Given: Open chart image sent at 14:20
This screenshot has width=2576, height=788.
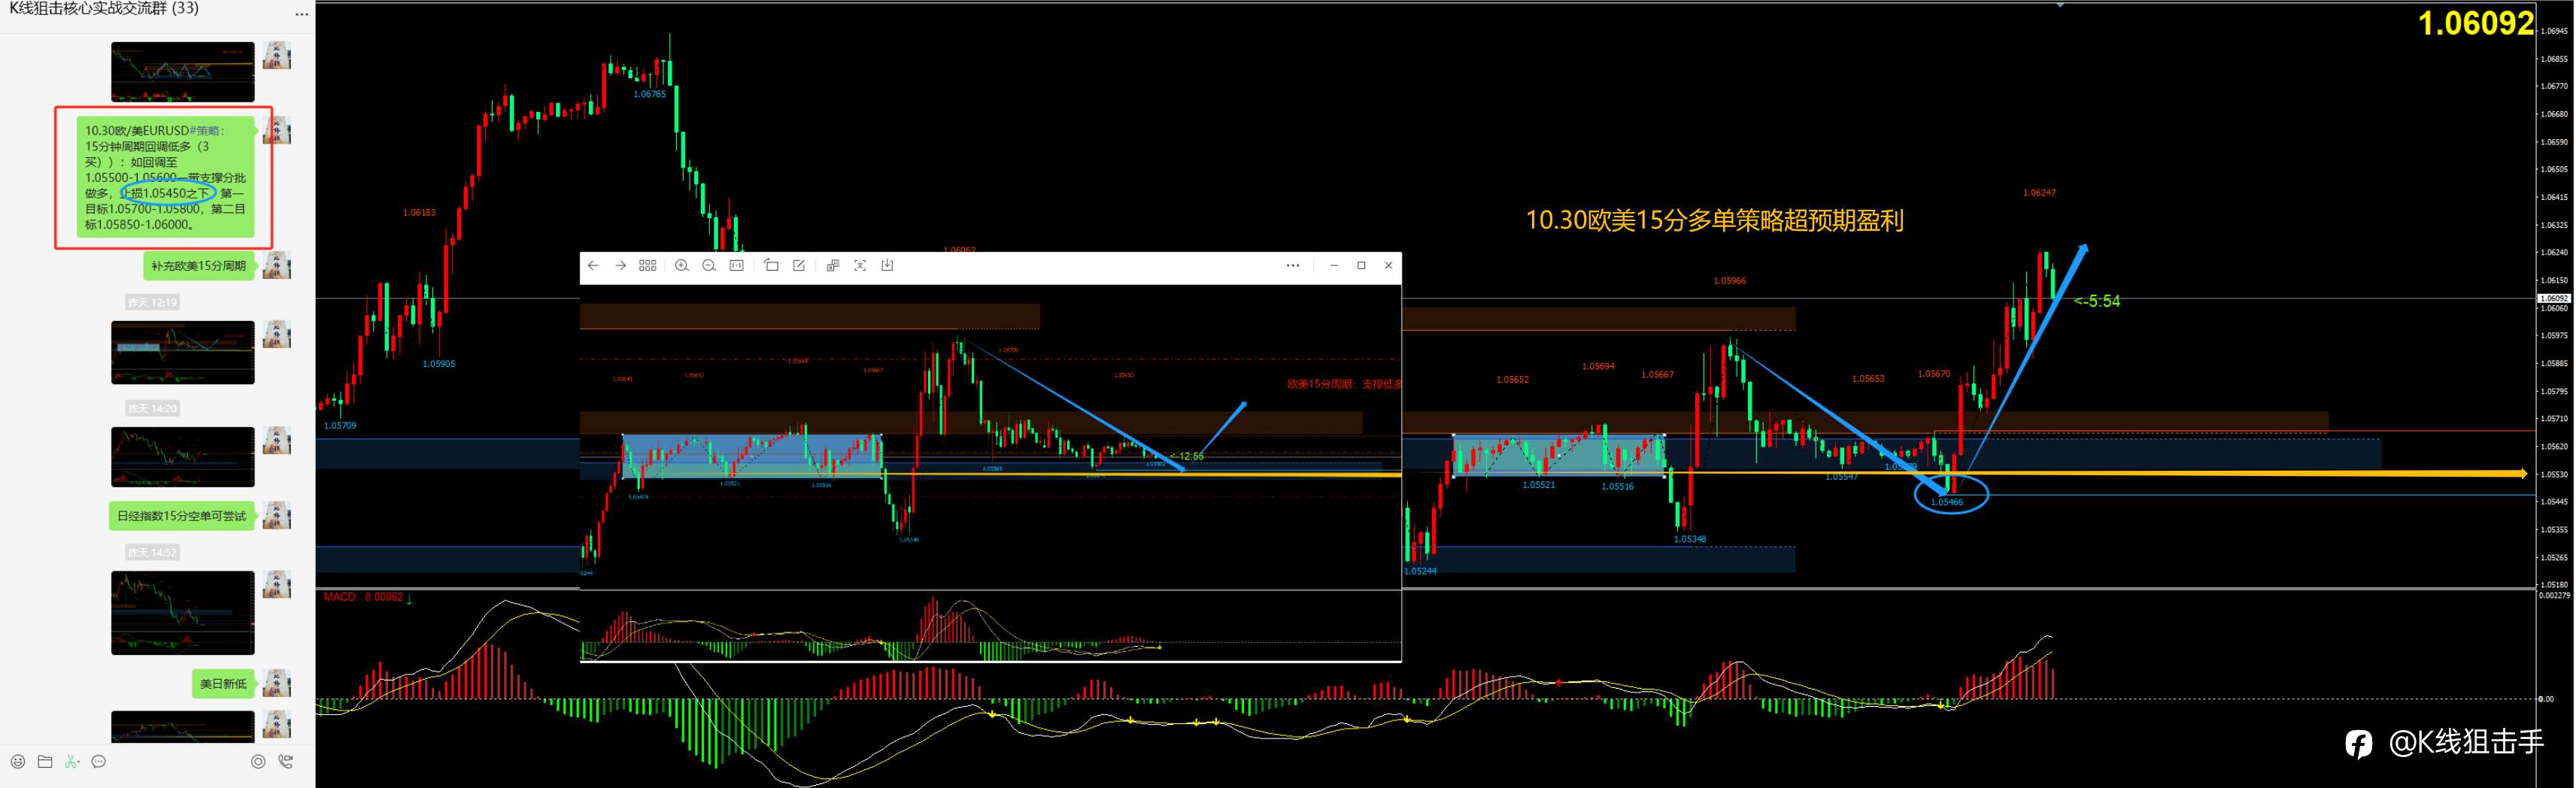Looking at the screenshot, I should point(183,457).
